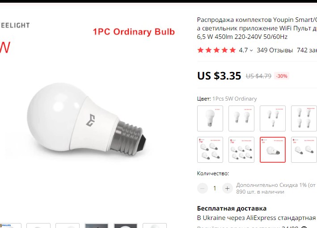Open the 349 Отзывы reviews link
Viewport: 317px width, 228px height.
(x=275, y=50)
